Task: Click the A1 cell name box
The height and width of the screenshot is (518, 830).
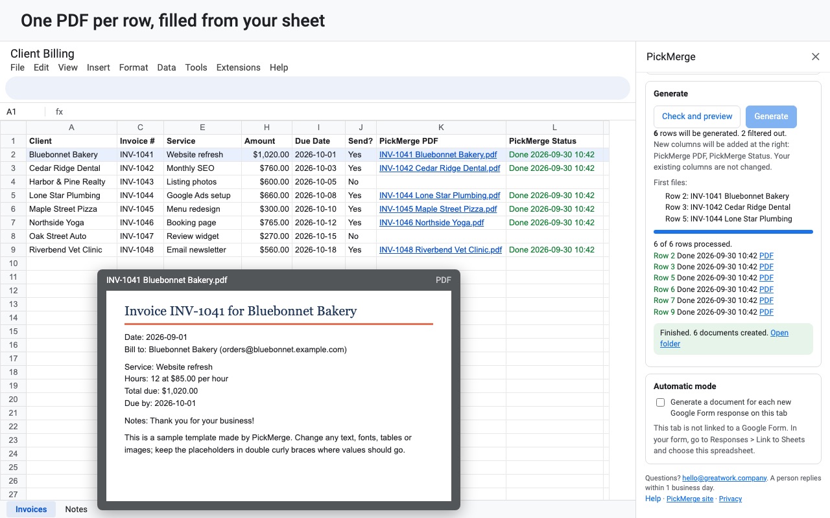Action: click(x=23, y=112)
